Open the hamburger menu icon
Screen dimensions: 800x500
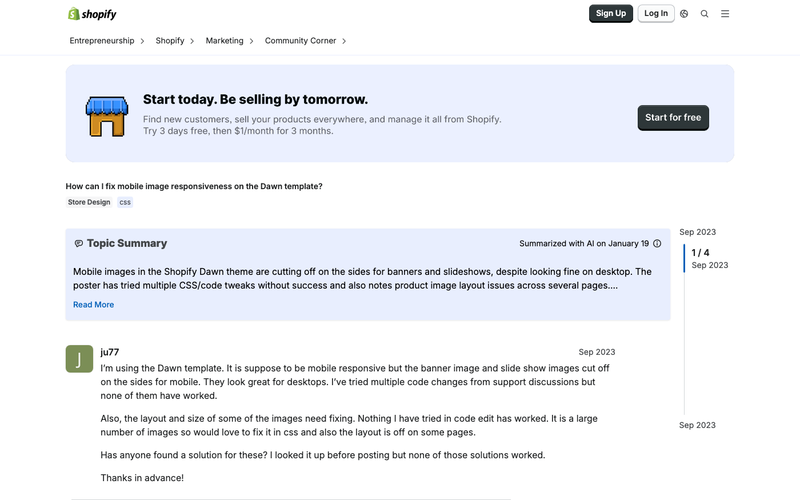click(725, 14)
